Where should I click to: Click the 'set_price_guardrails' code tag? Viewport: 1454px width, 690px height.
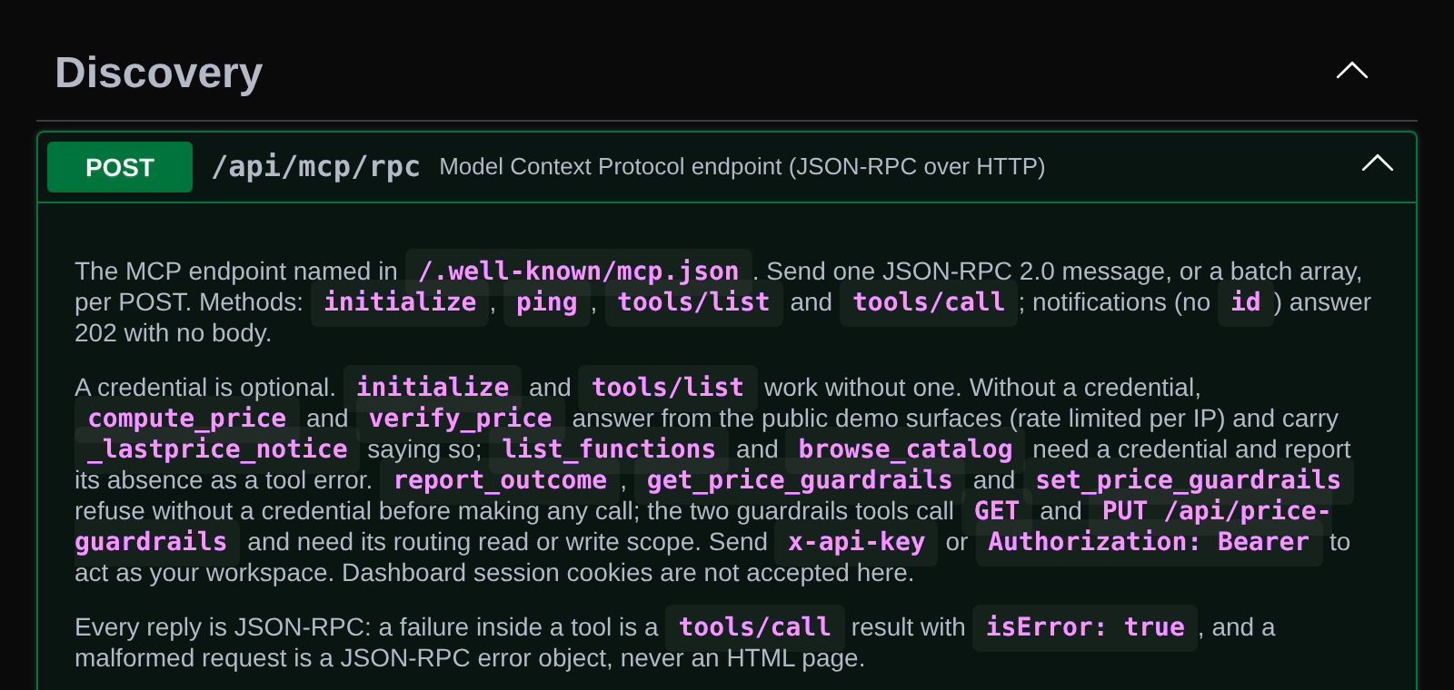click(x=1188, y=480)
